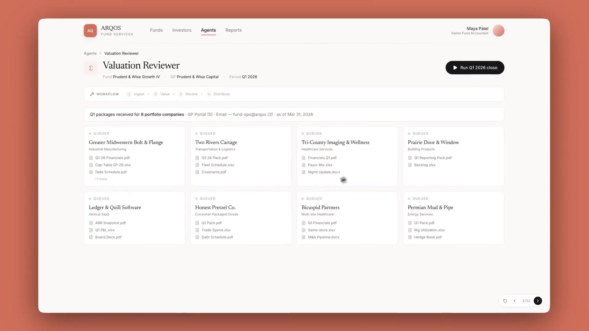Select workflow step 3 Review
This screenshot has height=331, width=589.
(188, 94)
